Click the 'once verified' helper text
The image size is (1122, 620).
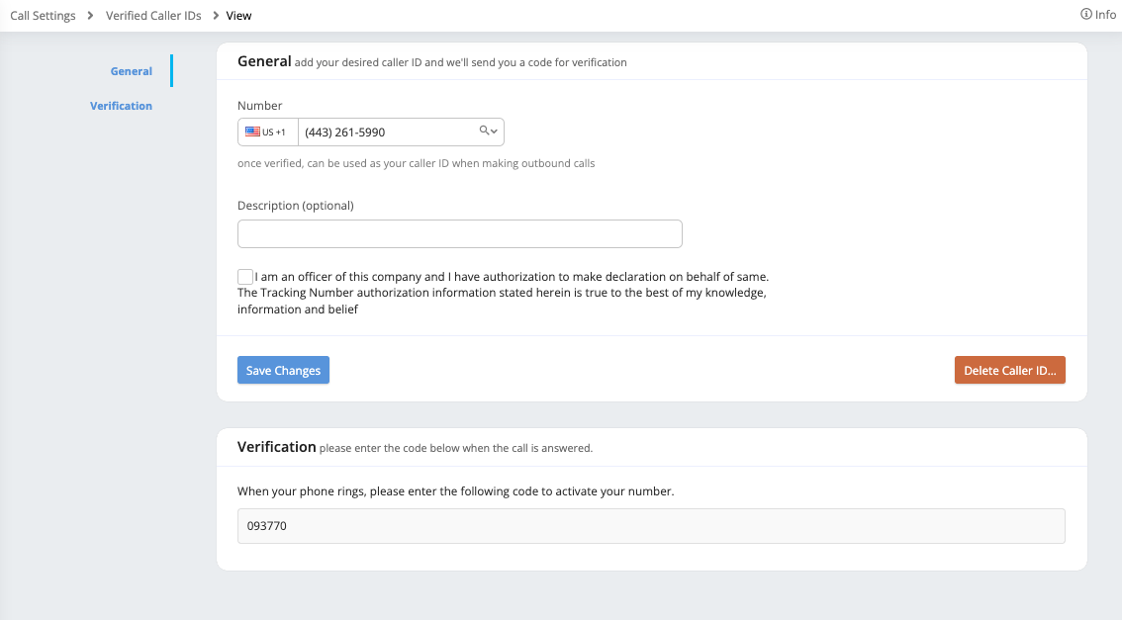coord(417,163)
